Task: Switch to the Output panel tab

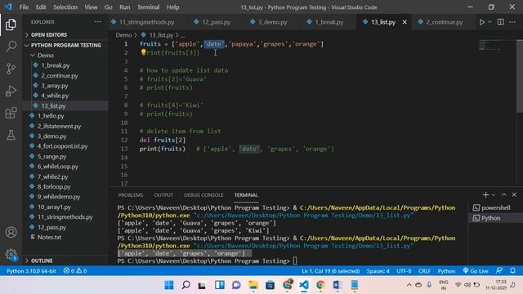Action: [163, 195]
